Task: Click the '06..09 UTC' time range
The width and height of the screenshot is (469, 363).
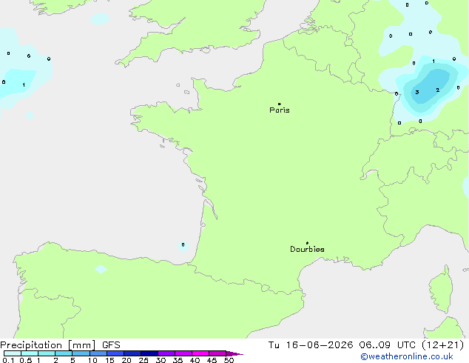Action: coord(387,345)
